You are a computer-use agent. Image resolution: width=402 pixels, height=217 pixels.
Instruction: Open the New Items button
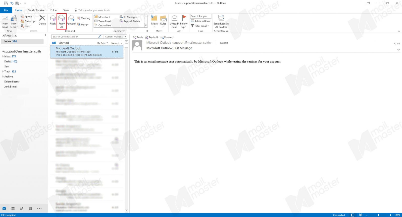point(14,22)
